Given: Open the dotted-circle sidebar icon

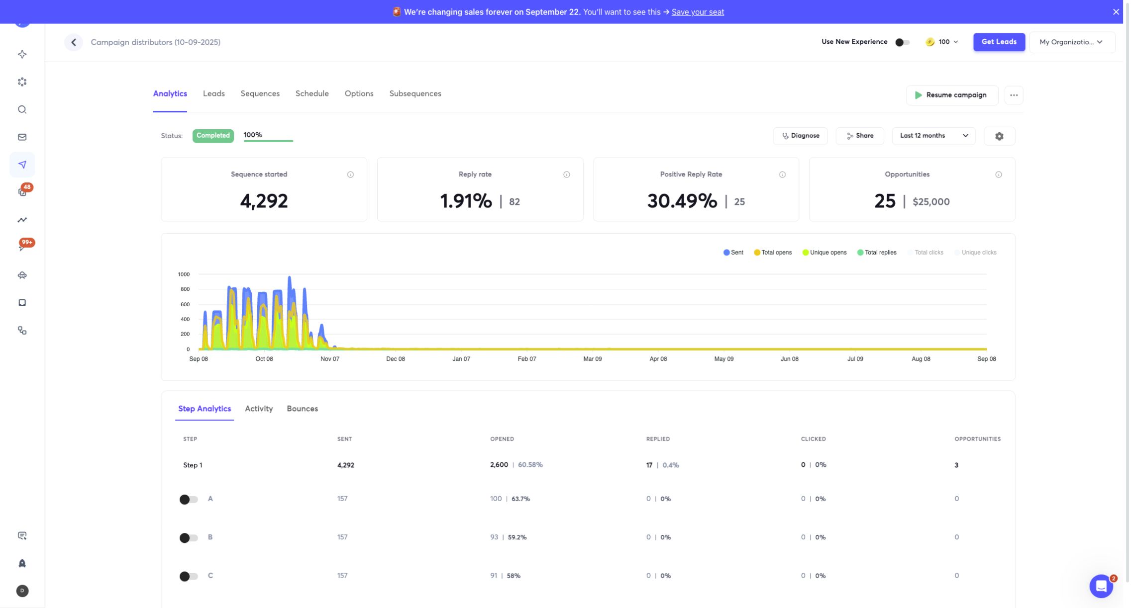Looking at the screenshot, I should (x=22, y=82).
